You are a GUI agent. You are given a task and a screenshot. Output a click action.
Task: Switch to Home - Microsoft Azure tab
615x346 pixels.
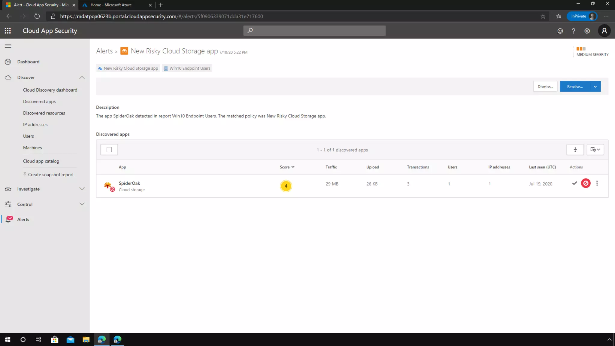(x=111, y=5)
